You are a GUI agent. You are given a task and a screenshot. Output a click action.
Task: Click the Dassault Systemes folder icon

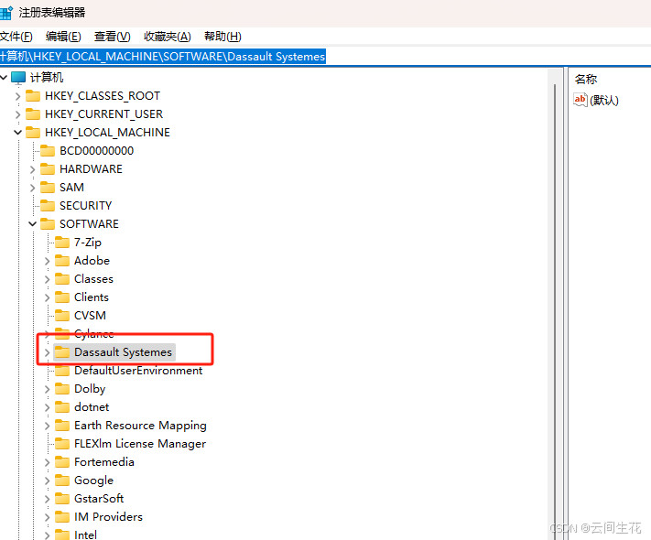tap(62, 352)
